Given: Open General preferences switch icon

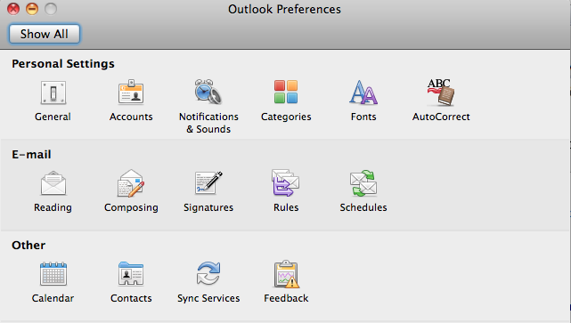Looking at the screenshot, I should 53,93.
